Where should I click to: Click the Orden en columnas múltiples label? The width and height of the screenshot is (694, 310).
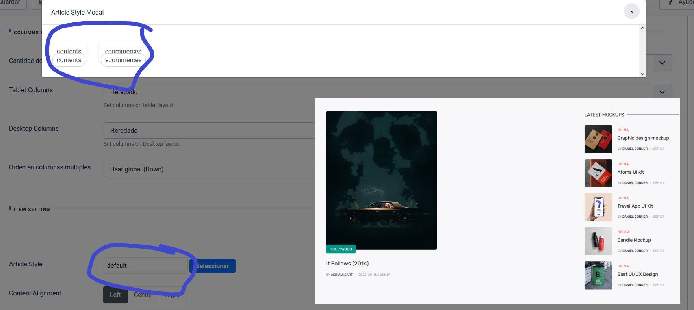coord(50,167)
